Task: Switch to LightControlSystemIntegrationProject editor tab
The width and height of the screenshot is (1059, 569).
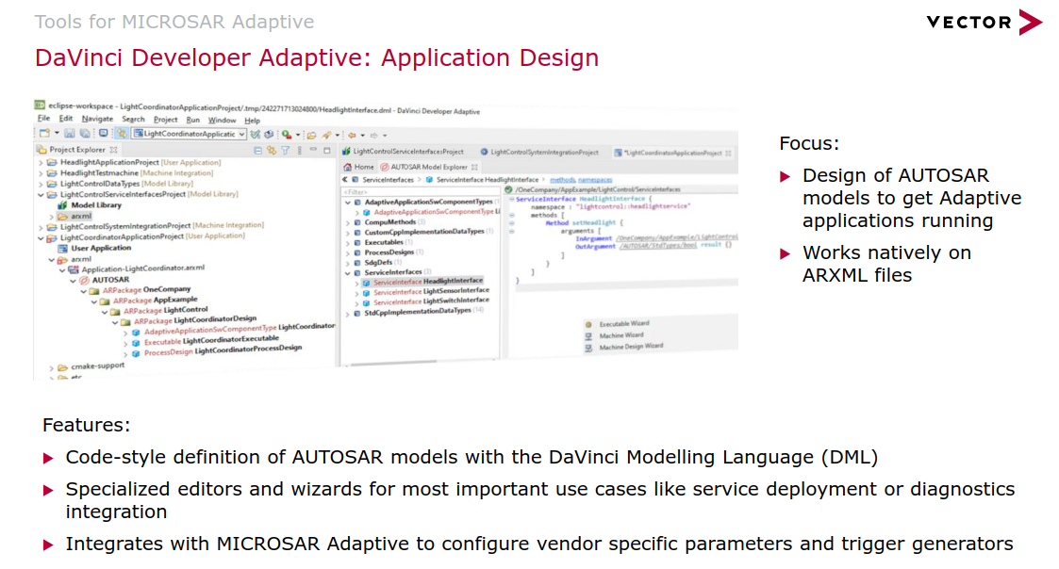Action: [539, 152]
